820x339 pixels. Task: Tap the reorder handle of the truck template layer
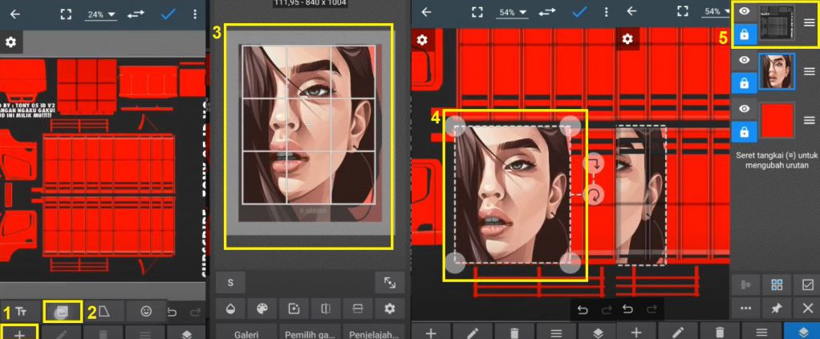pos(809,22)
